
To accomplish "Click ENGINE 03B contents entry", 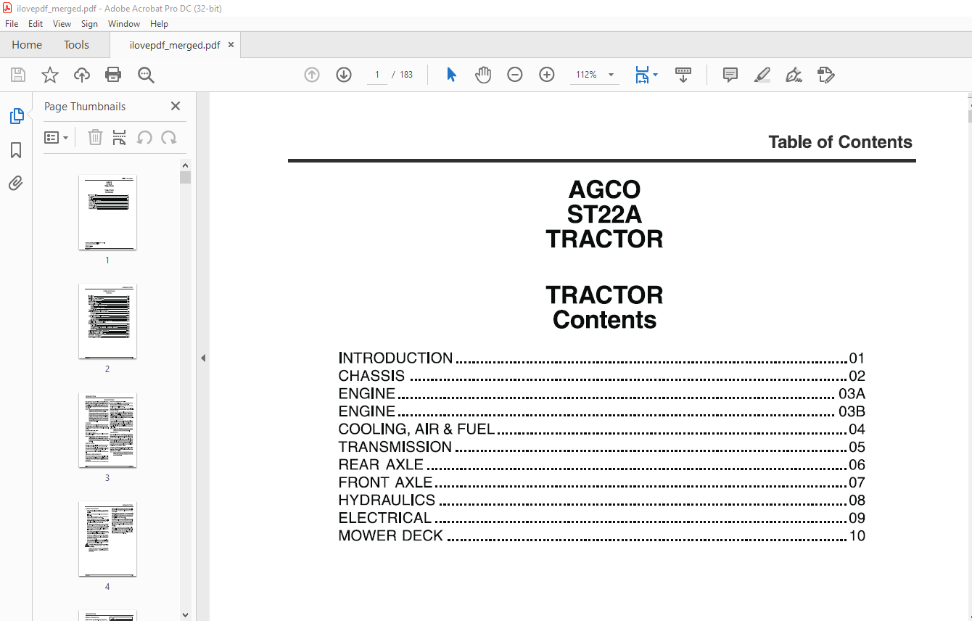I will pos(601,411).
